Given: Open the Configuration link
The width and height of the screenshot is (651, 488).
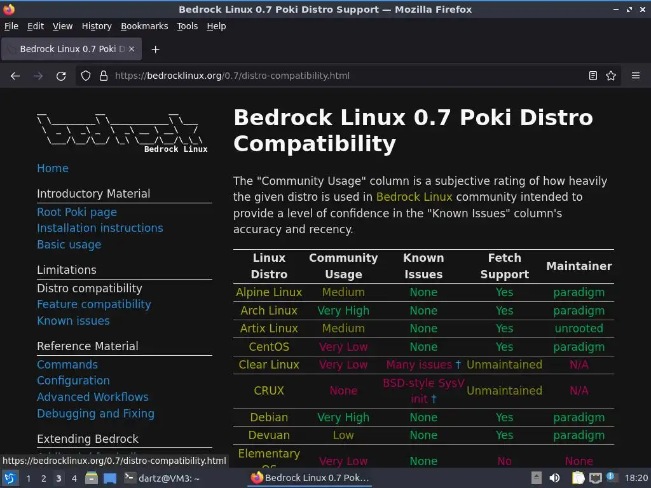Looking at the screenshot, I should [x=74, y=381].
